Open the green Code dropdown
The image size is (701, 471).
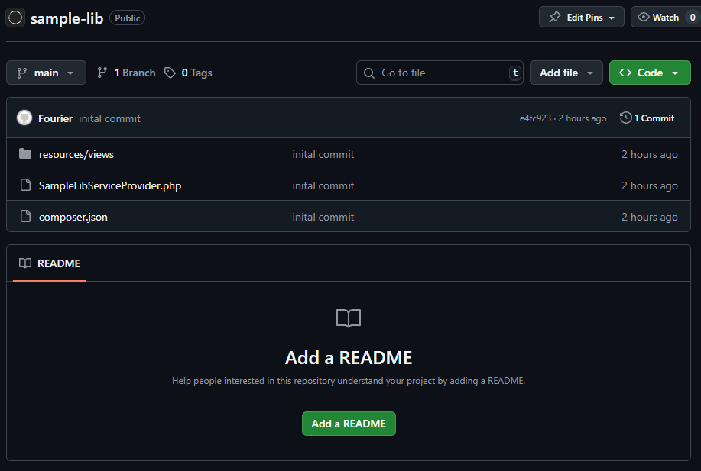pos(649,73)
